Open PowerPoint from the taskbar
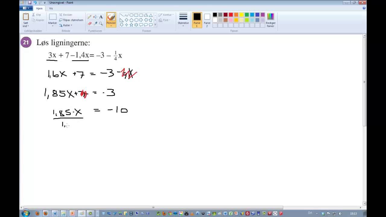Viewport: 386px width, 217px height. (x=72, y=213)
